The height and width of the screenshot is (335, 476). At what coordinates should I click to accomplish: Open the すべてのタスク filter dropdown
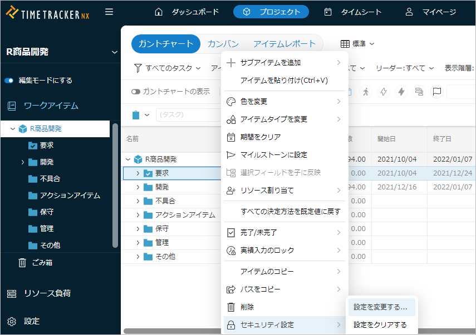(168, 68)
